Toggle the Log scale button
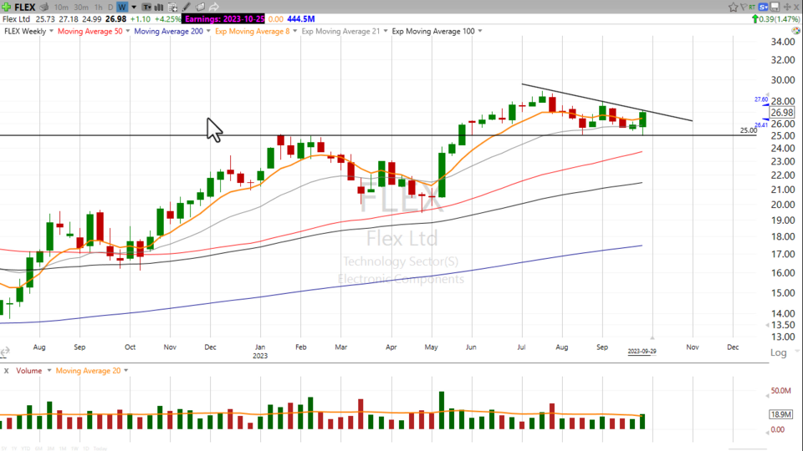The image size is (803, 451). (779, 352)
